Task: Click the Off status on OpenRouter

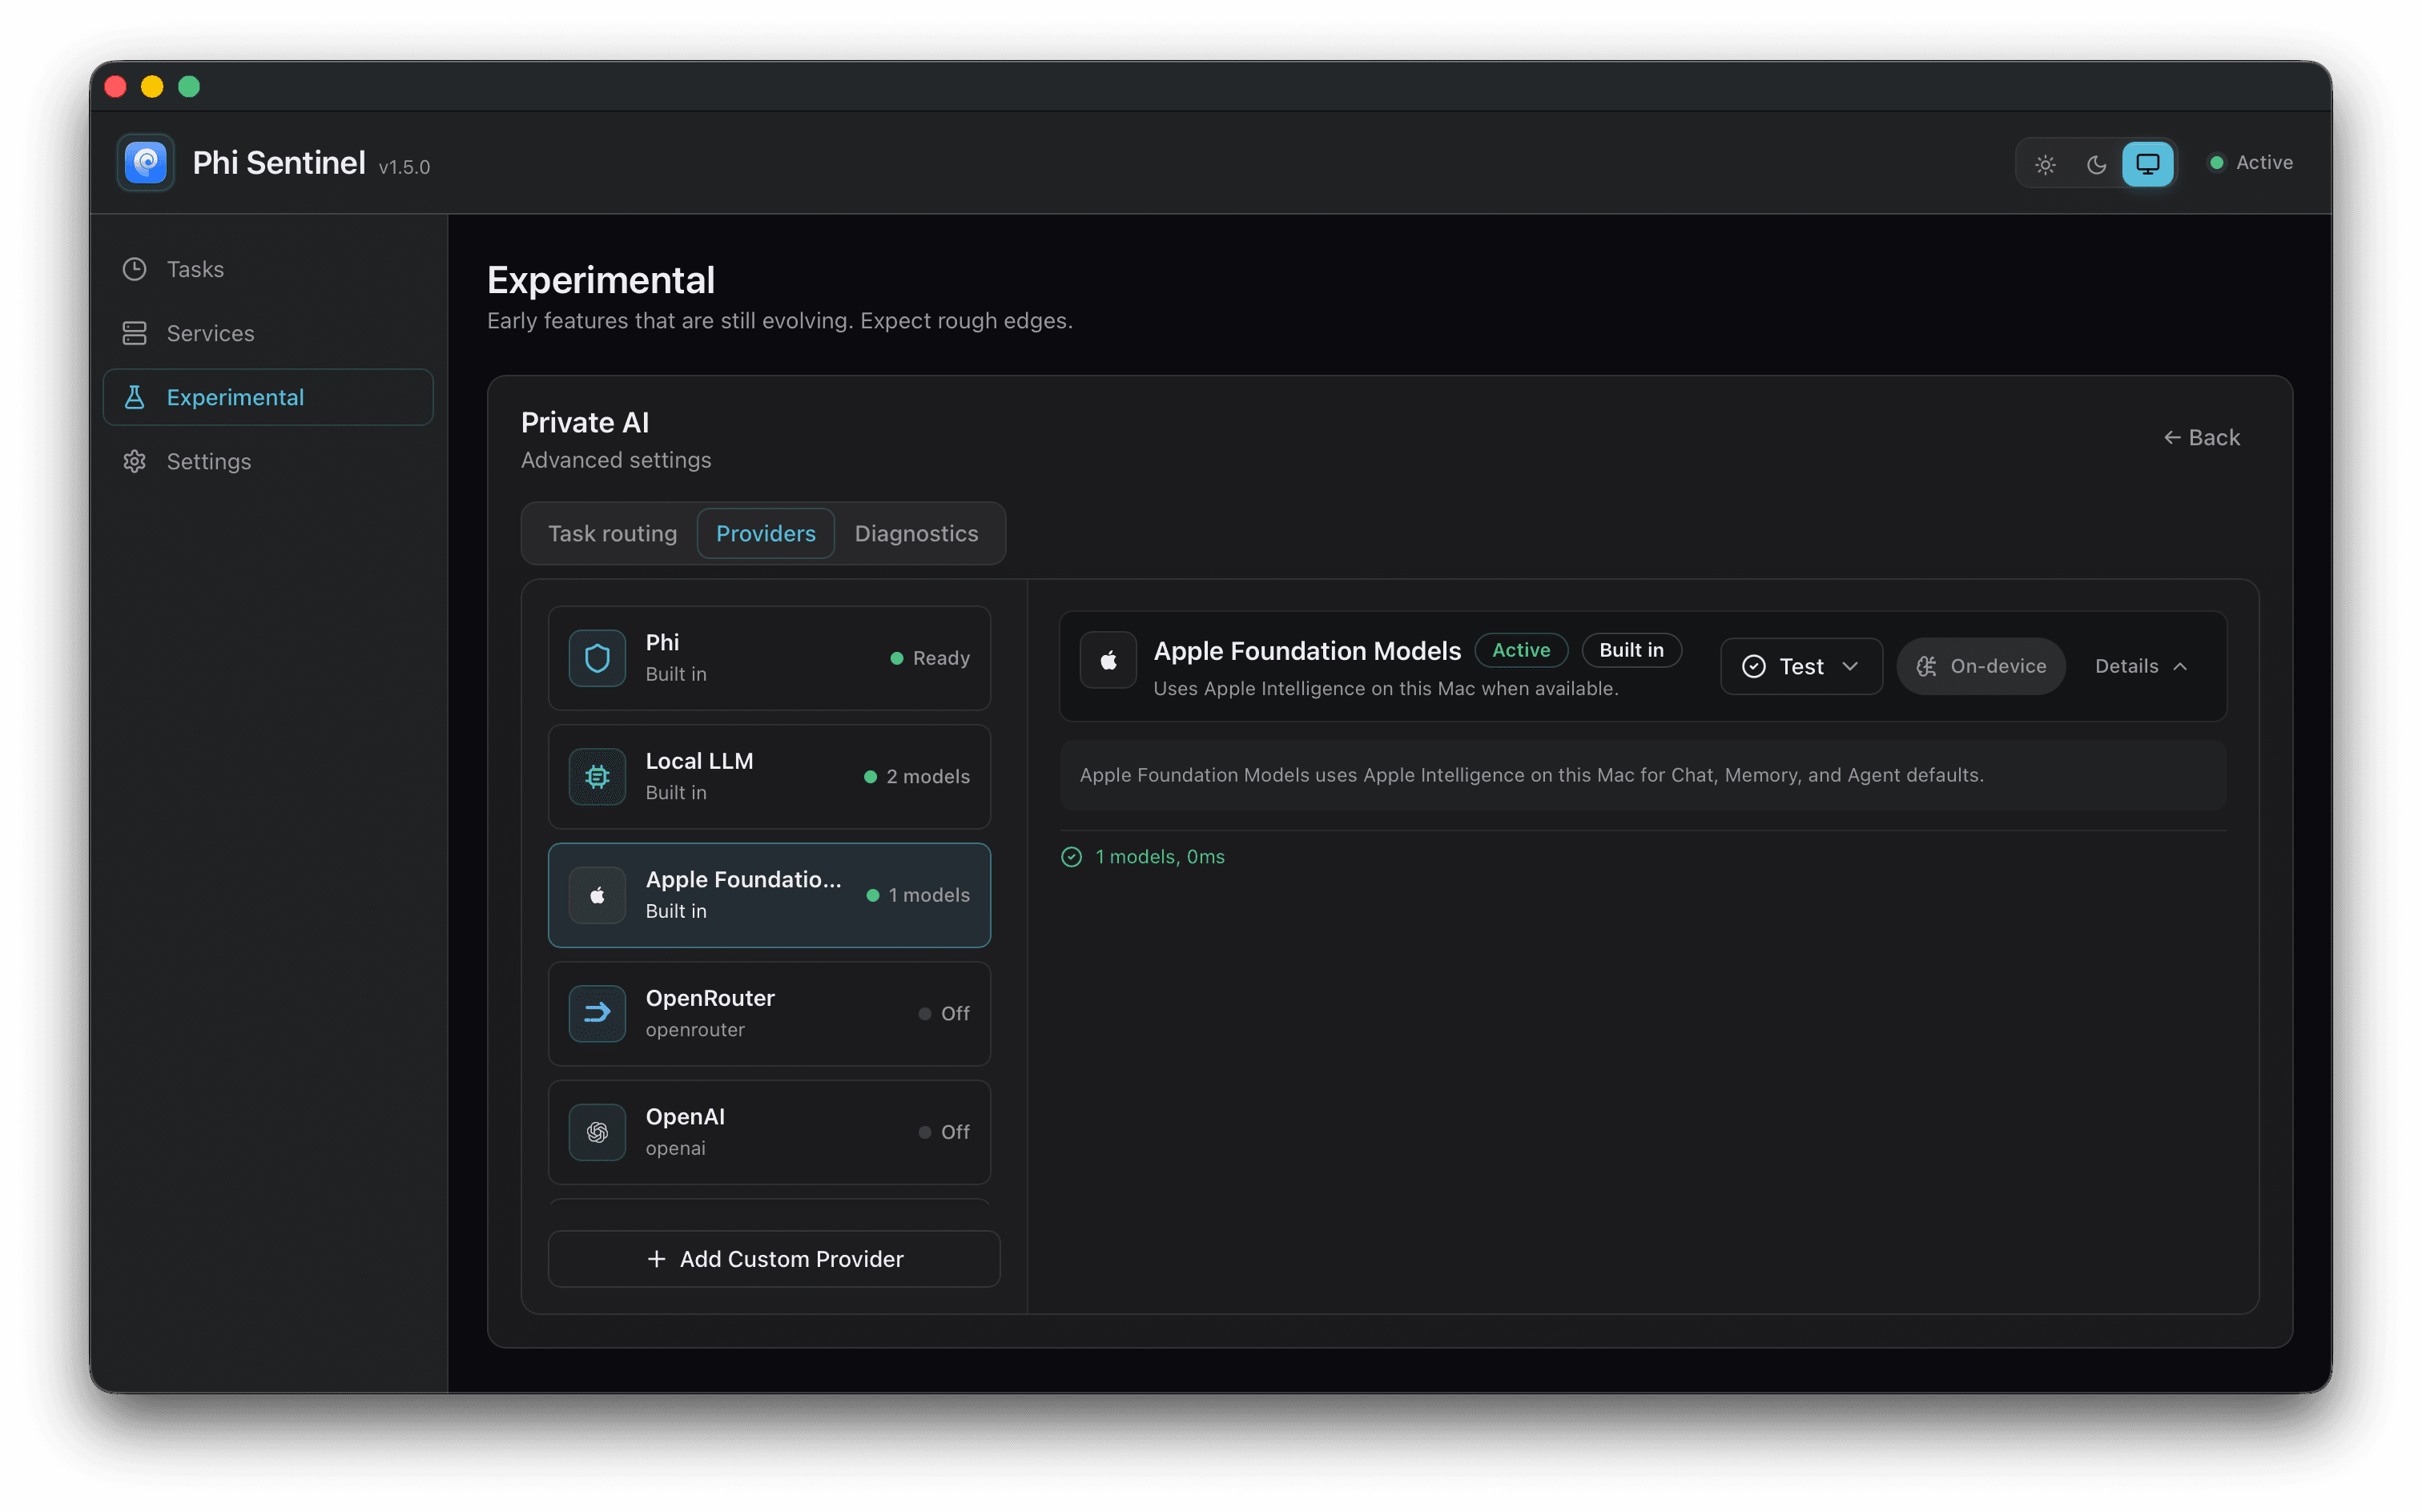Action: [x=944, y=1014]
